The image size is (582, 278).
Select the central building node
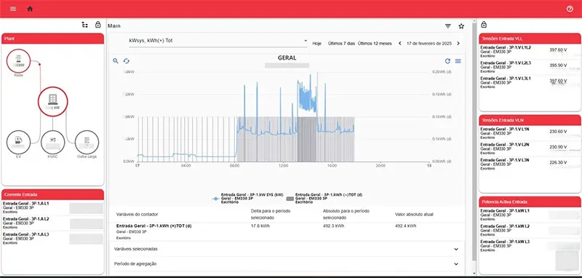point(53,101)
